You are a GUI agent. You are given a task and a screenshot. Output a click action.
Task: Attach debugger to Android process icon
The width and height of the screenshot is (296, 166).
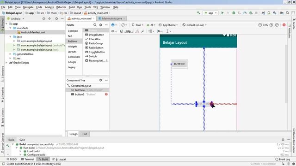pos(251,13)
